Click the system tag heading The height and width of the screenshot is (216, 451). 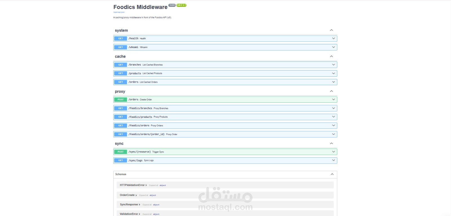point(121,30)
